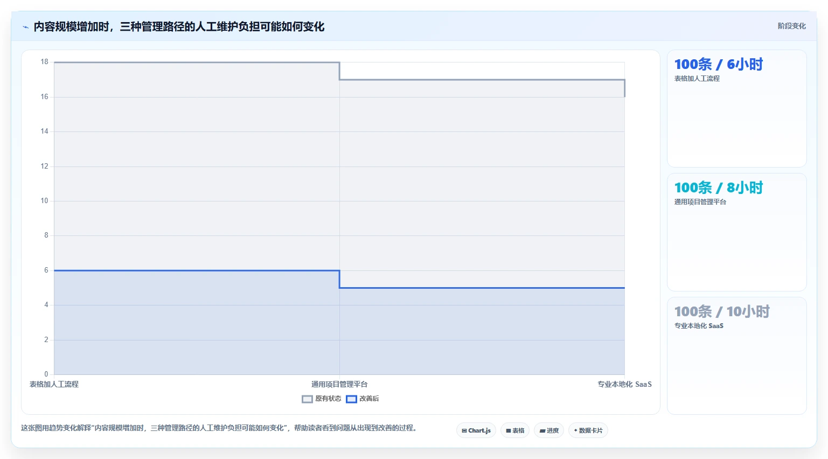
Task: Click the 表格加人工流程 x-axis label
Action: [54, 384]
